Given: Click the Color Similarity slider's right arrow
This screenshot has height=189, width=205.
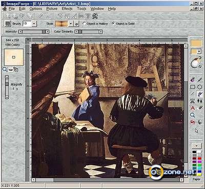Looking at the screenshot, I should pyautogui.click(x=100, y=32).
